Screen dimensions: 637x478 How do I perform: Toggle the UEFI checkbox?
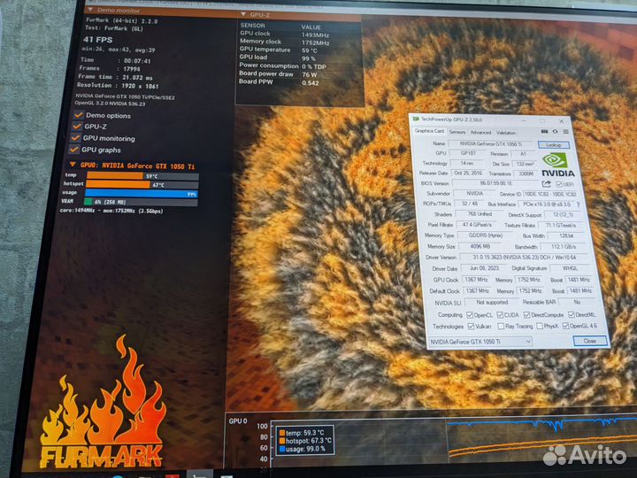coord(559,184)
